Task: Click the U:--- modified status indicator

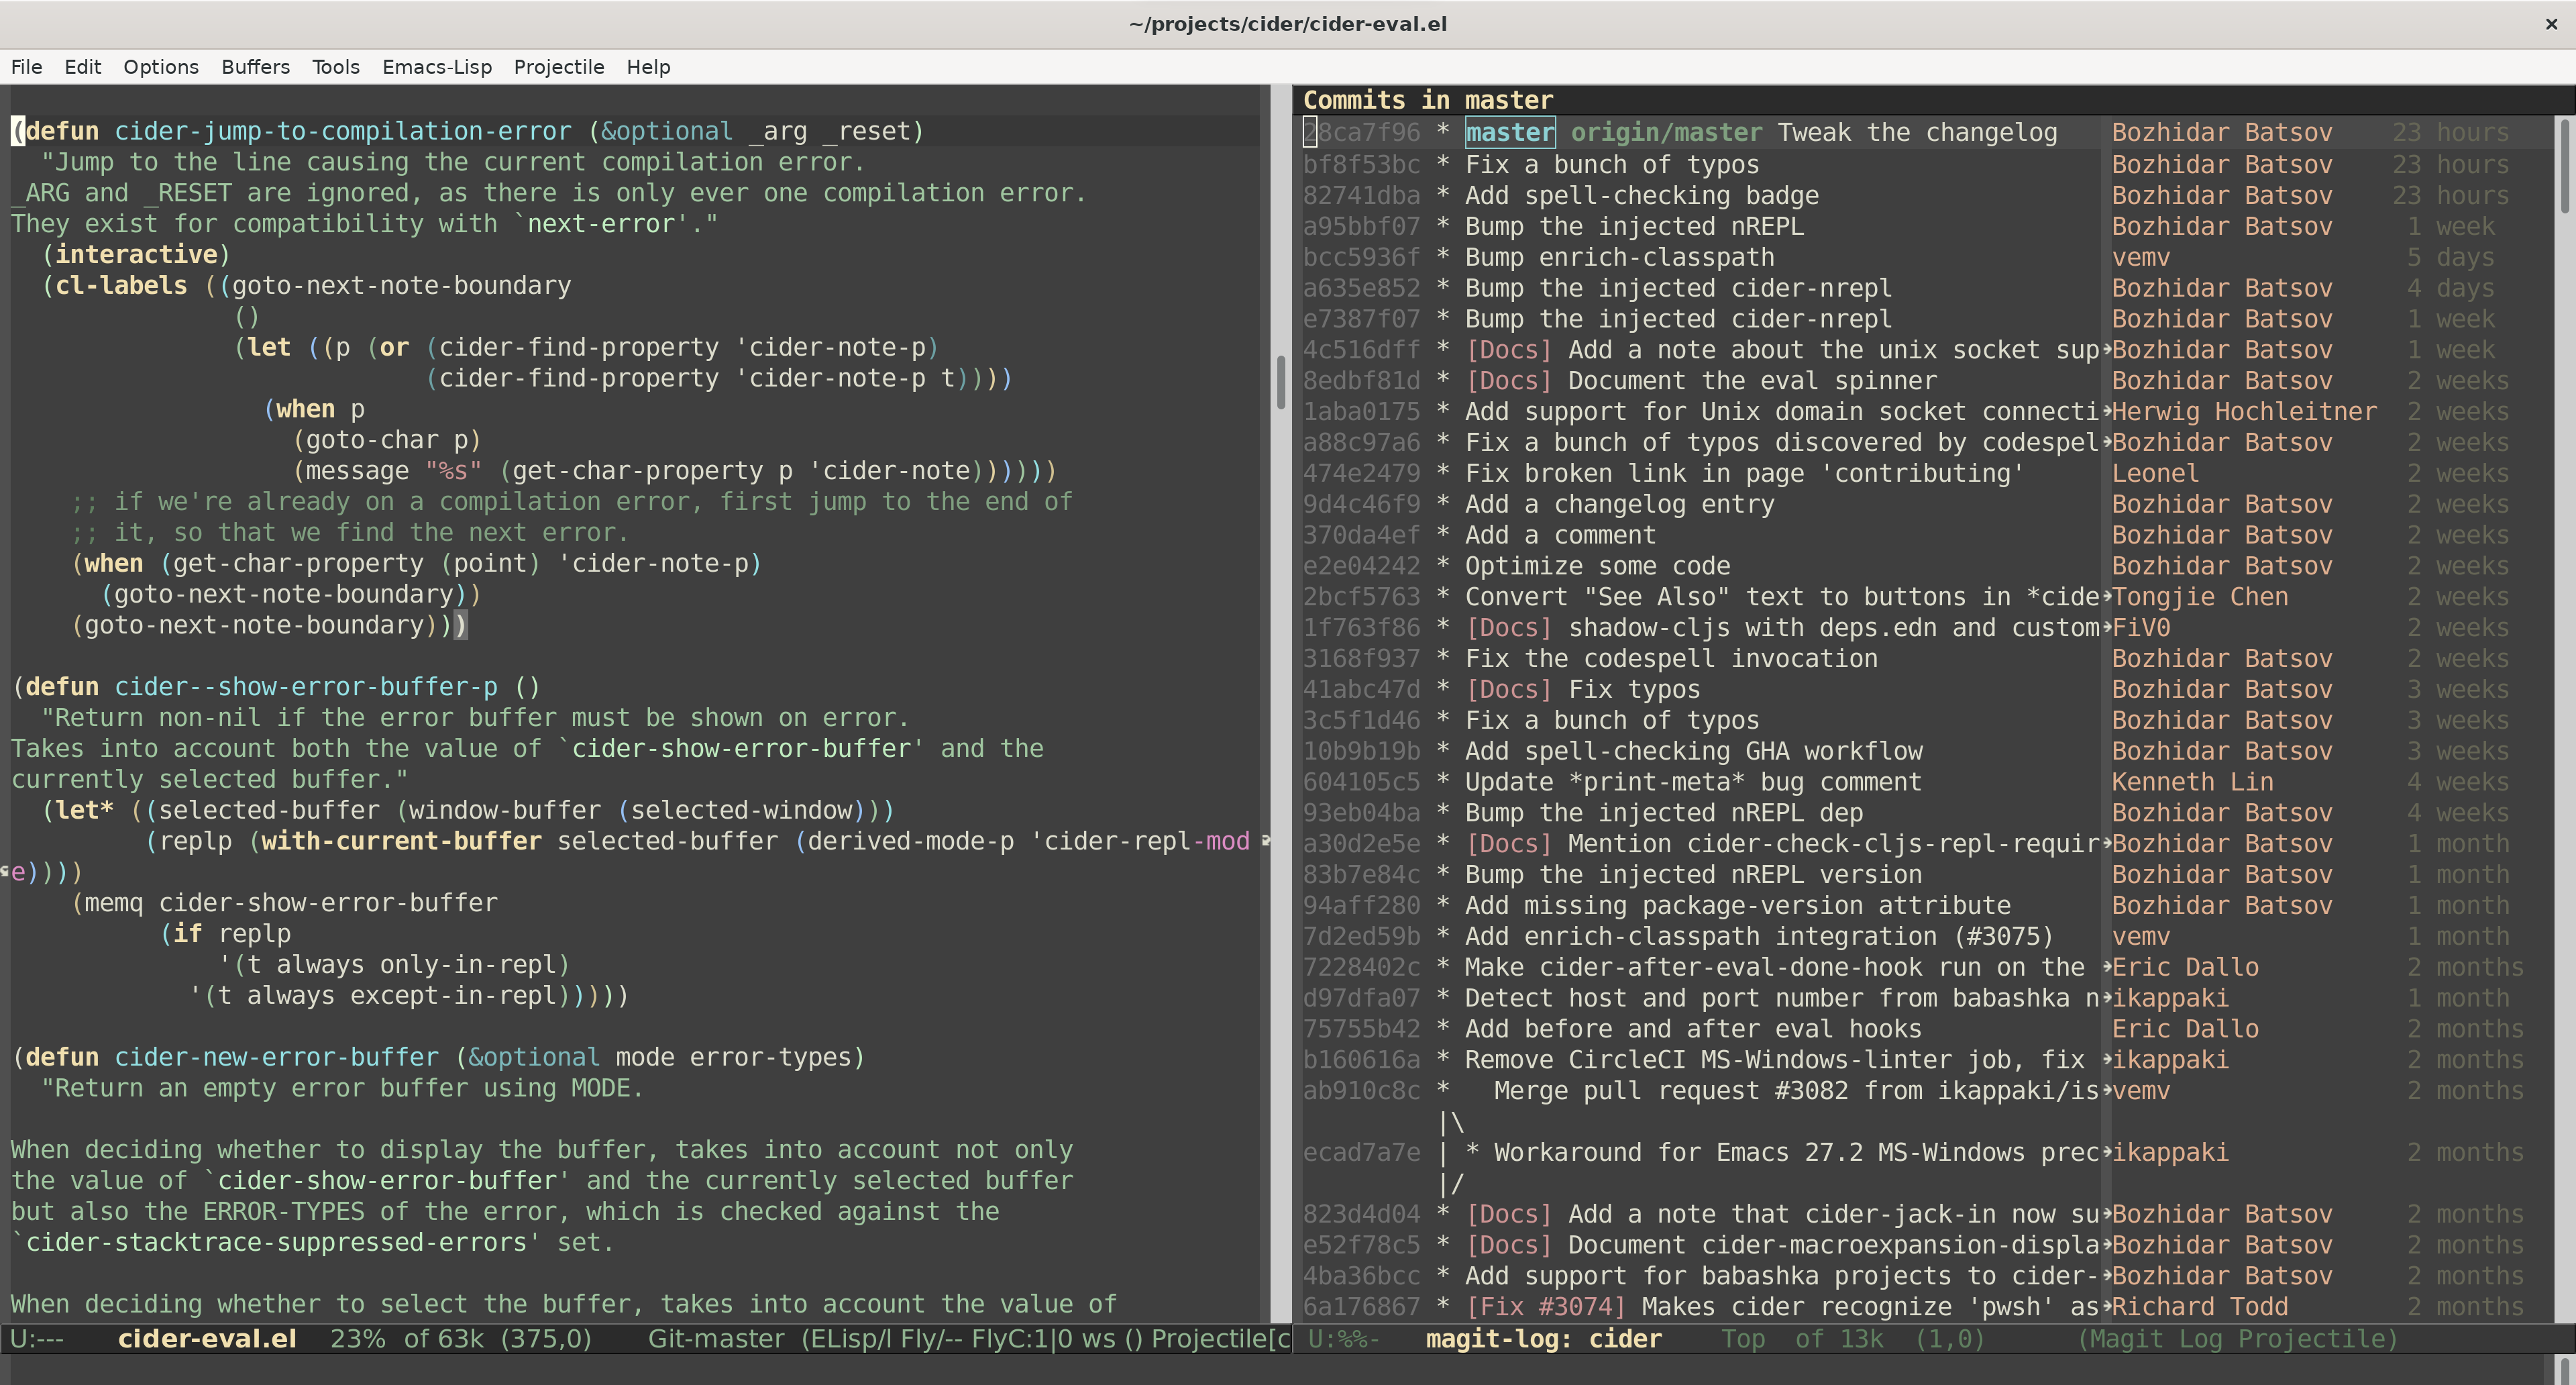Action: (37, 1339)
